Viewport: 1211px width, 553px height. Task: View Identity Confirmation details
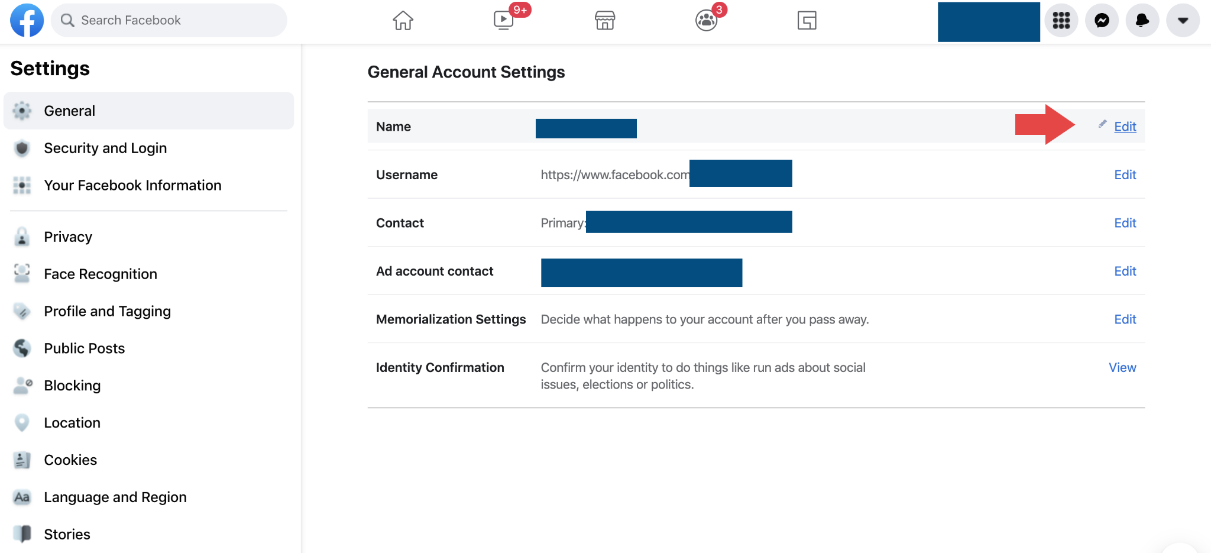pos(1122,367)
